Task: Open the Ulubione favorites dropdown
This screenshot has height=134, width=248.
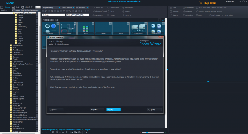Action: pyautogui.click(x=5, y=10)
